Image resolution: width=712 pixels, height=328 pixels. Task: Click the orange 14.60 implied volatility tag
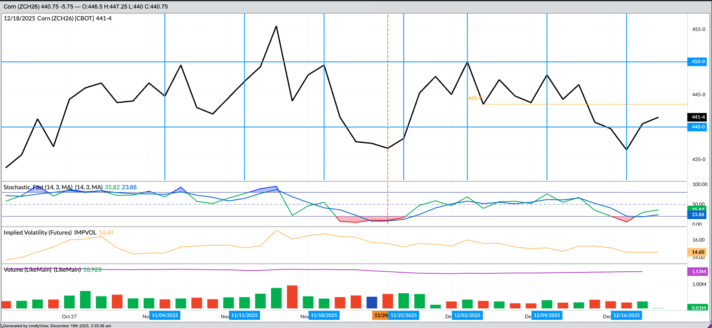[698, 252]
